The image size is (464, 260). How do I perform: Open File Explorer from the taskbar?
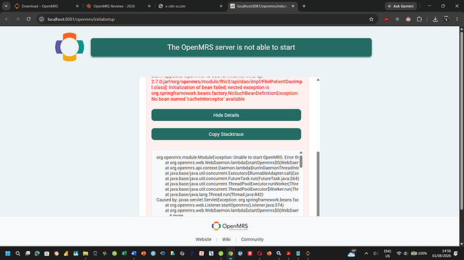(85, 253)
